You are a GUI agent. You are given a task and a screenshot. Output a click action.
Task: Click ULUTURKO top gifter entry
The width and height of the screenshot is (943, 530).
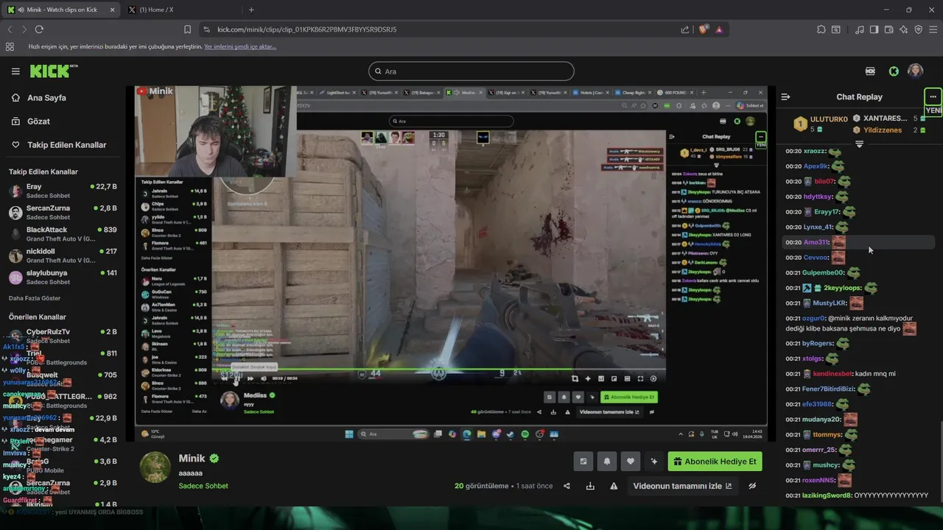click(x=819, y=123)
